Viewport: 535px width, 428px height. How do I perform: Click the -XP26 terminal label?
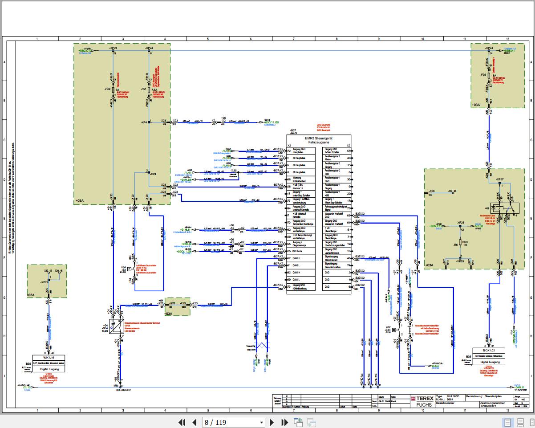[461, 222]
